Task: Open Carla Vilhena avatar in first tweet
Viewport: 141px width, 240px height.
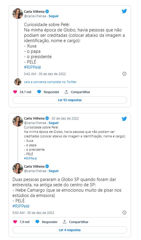Action: pyautogui.click(x=18, y=14)
